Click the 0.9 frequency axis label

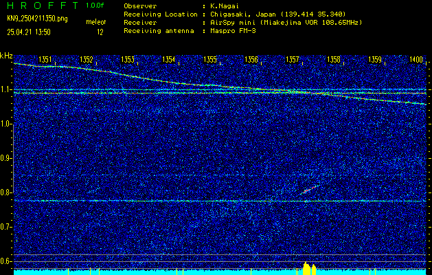[5, 158]
